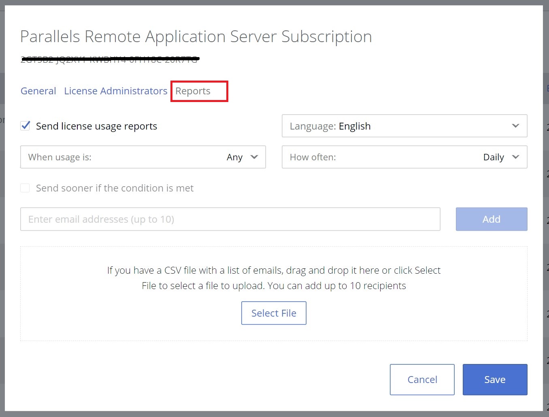
Task: Expand the When usage is dropdown
Action: 143,157
